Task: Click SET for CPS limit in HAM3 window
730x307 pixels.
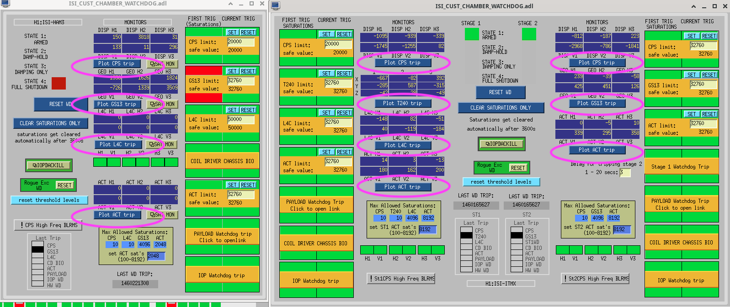Action: (232, 32)
